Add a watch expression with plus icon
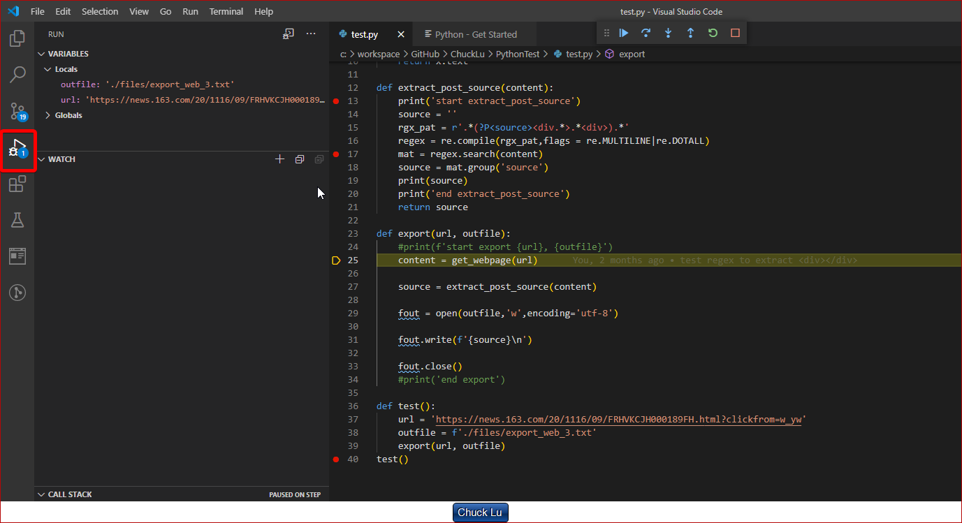 click(279, 159)
